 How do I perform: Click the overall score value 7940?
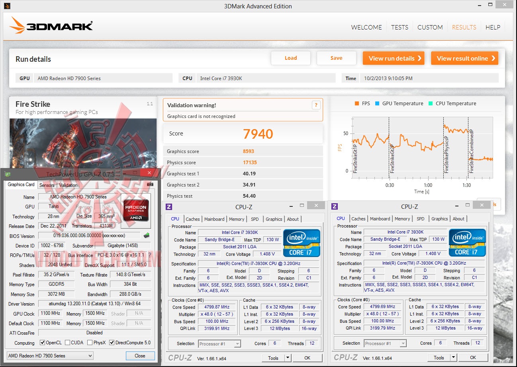tap(258, 134)
